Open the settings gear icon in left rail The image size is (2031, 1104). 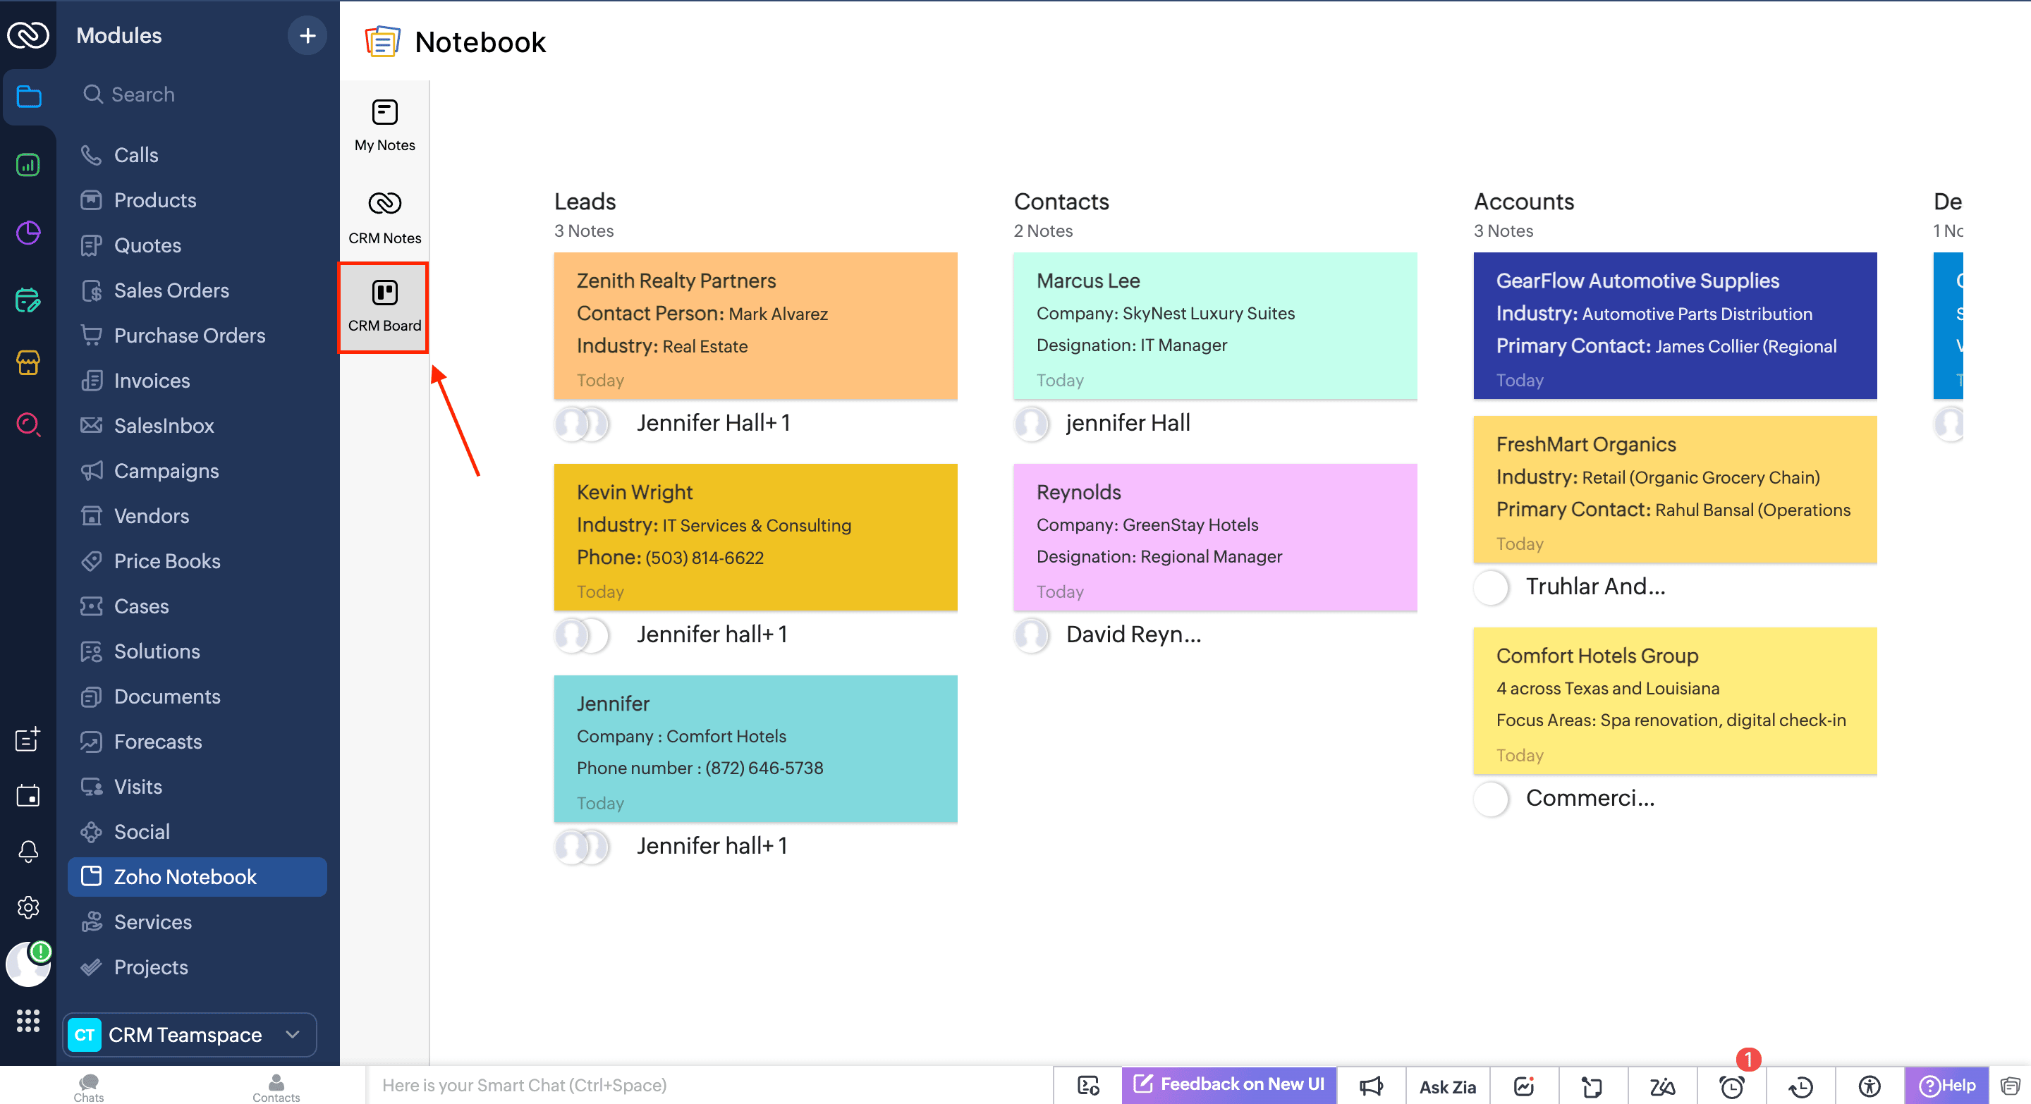28,907
